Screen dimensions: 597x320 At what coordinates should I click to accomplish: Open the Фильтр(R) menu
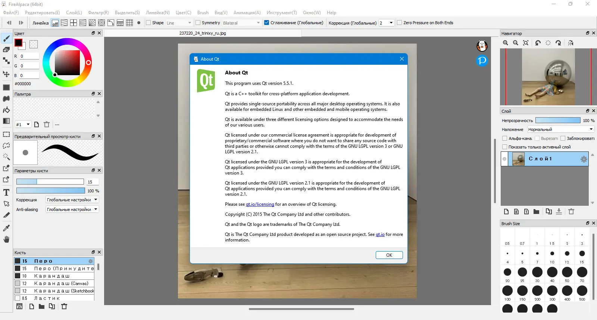99,13
